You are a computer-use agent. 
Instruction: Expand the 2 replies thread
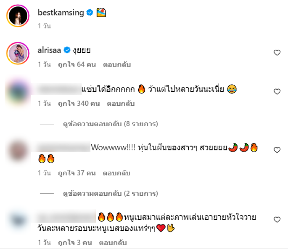pyautogui.click(x=110, y=194)
